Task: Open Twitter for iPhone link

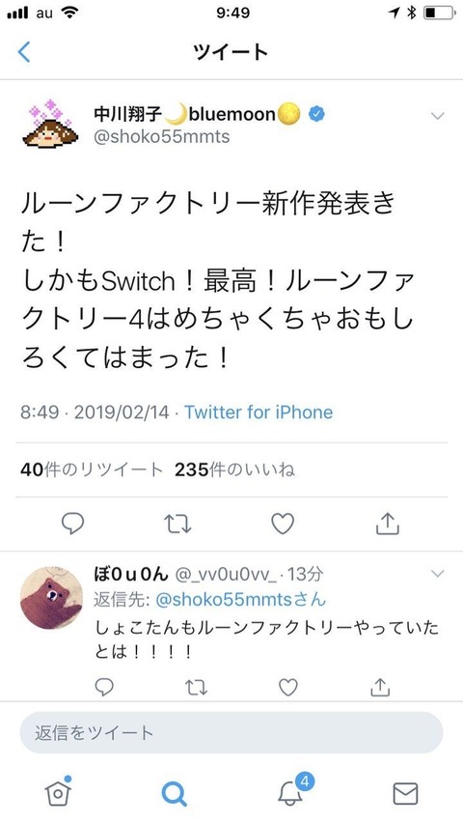Action: click(259, 412)
